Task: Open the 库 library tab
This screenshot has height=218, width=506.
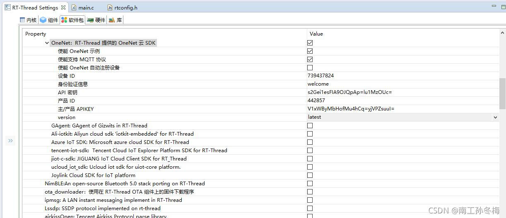Action: [x=115, y=20]
